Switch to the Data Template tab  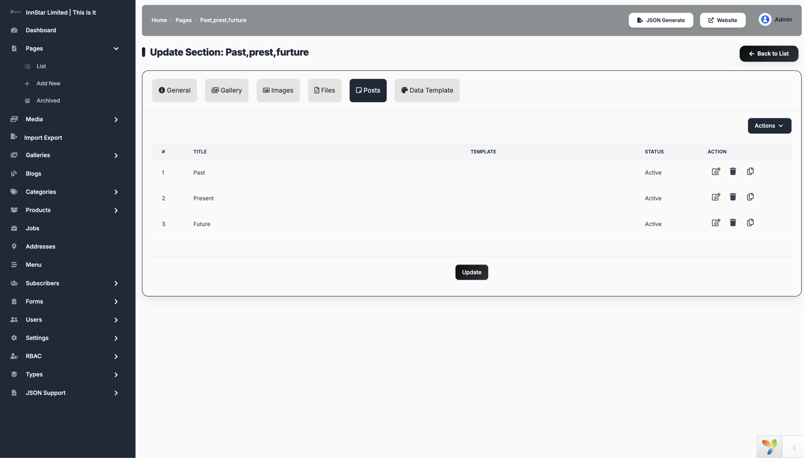click(427, 90)
